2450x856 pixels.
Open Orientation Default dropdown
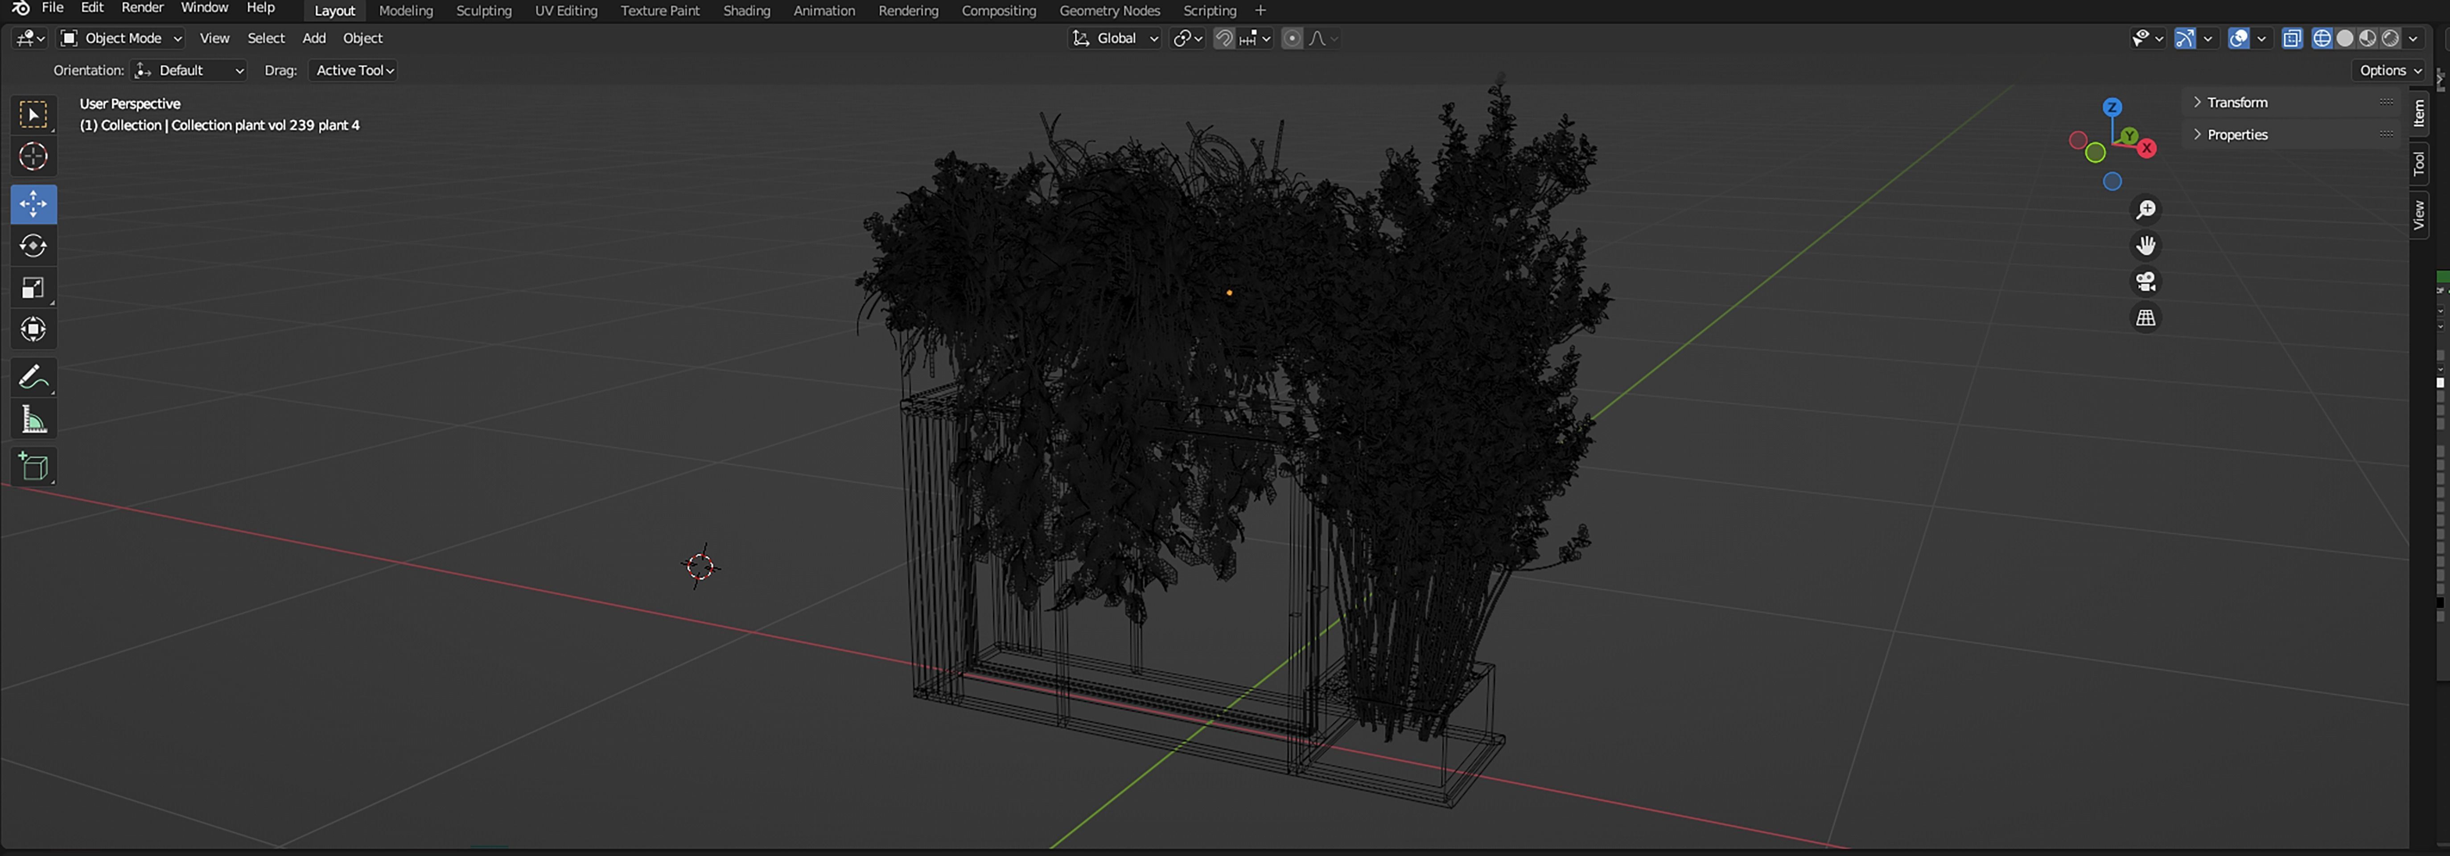pyautogui.click(x=189, y=70)
